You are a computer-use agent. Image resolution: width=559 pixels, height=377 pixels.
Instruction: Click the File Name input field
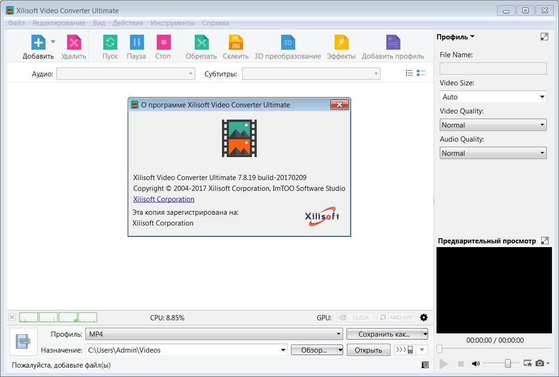(x=493, y=68)
